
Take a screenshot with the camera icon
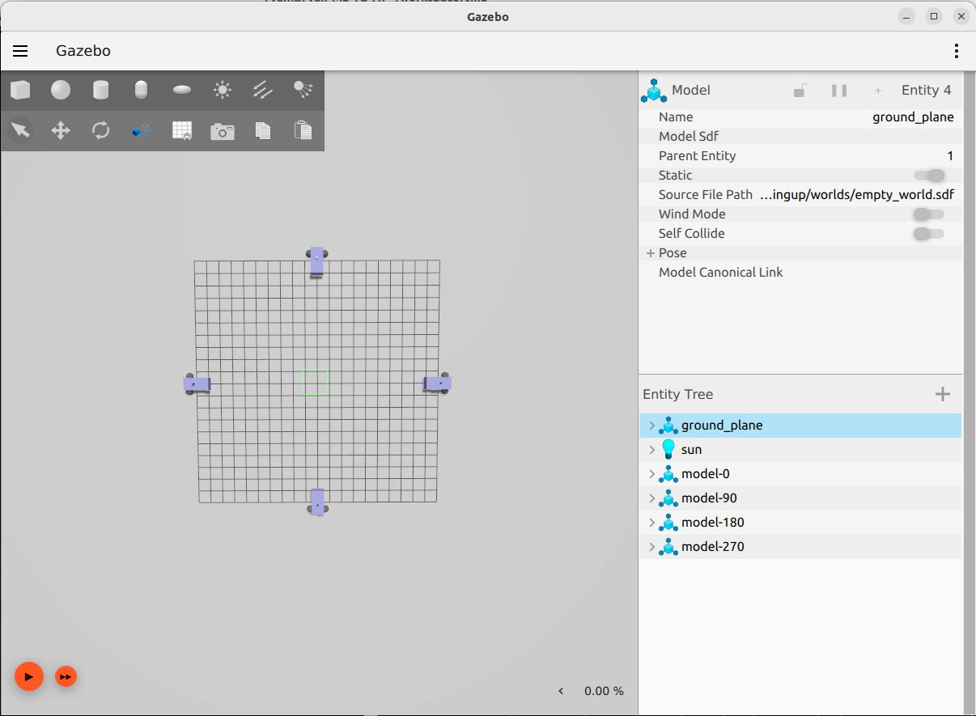223,130
